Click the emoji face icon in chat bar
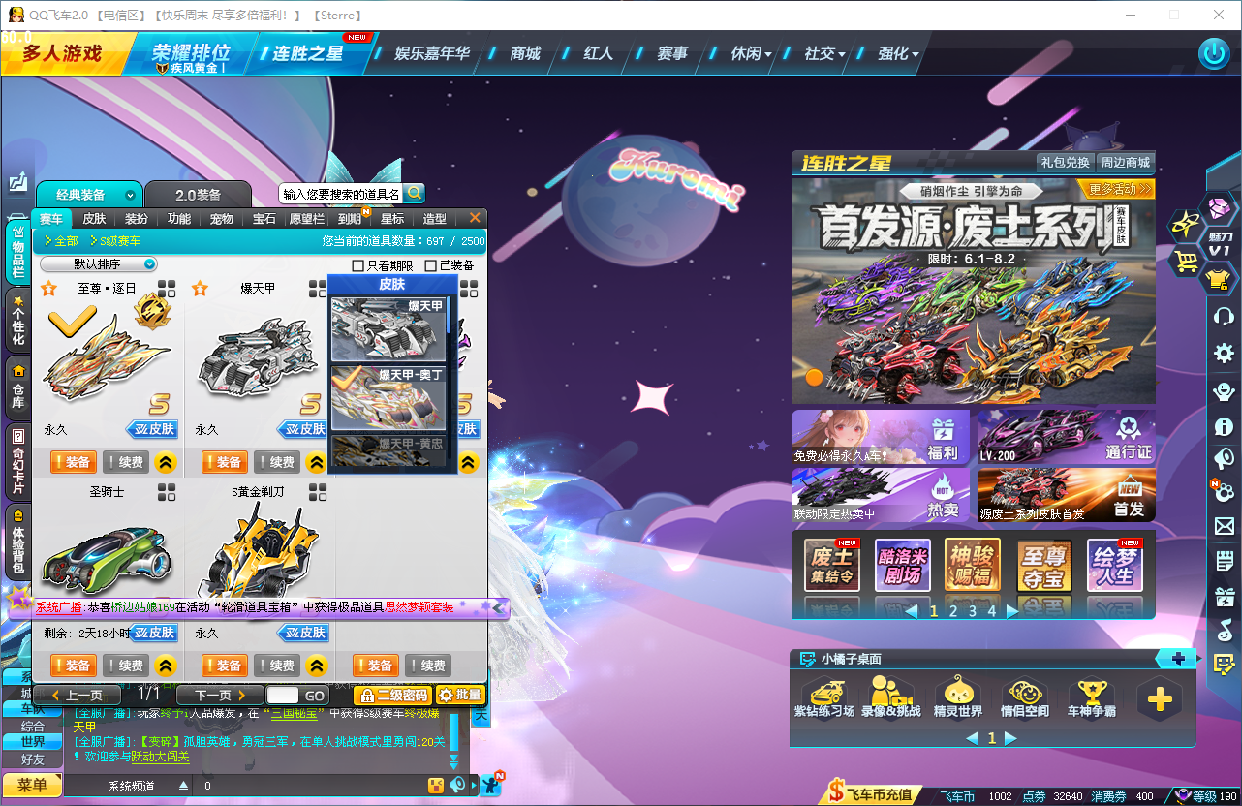Viewport: 1242px width, 806px height. click(x=436, y=786)
